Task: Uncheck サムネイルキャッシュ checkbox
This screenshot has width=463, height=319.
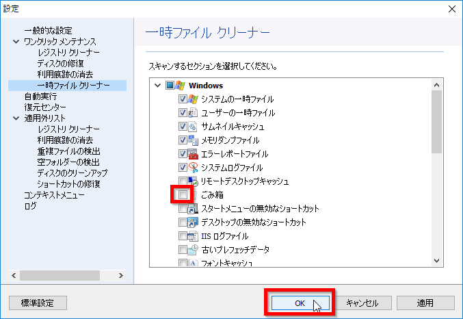Action: (x=183, y=127)
